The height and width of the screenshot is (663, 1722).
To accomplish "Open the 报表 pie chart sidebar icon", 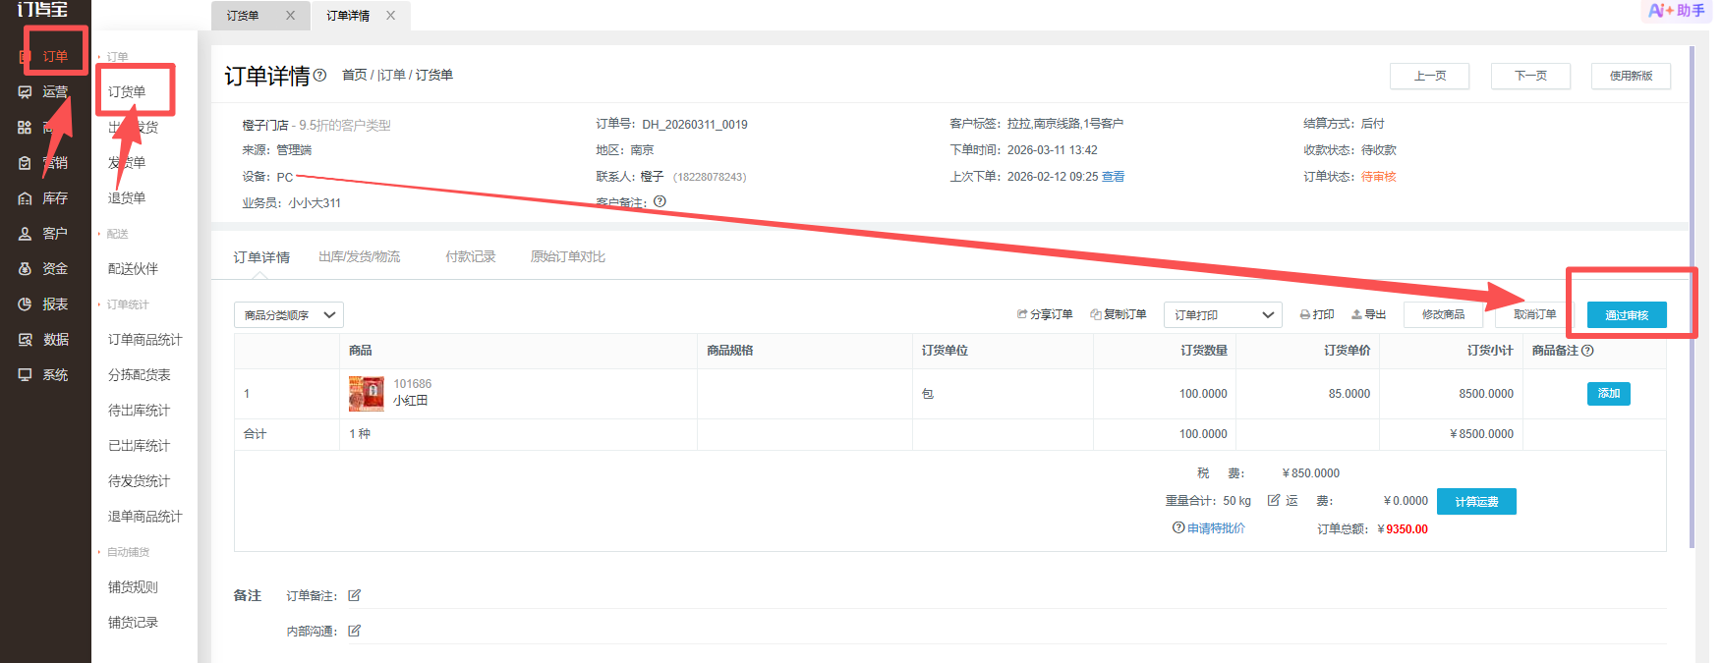I will pos(26,304).
